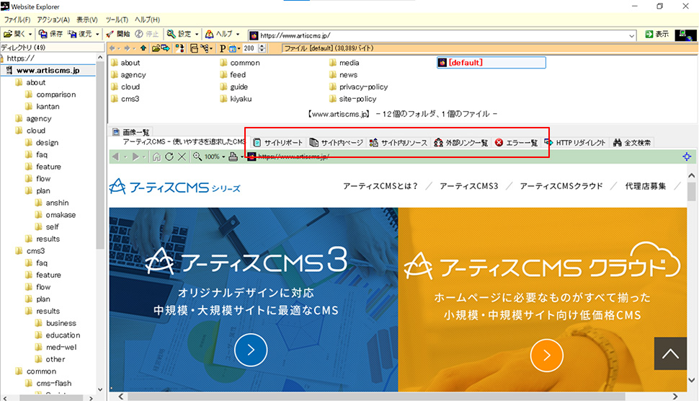Click the network monitor icon next to 表示
Screen dimensions: 699x401
pyautogui.click(x=685, y=35)
